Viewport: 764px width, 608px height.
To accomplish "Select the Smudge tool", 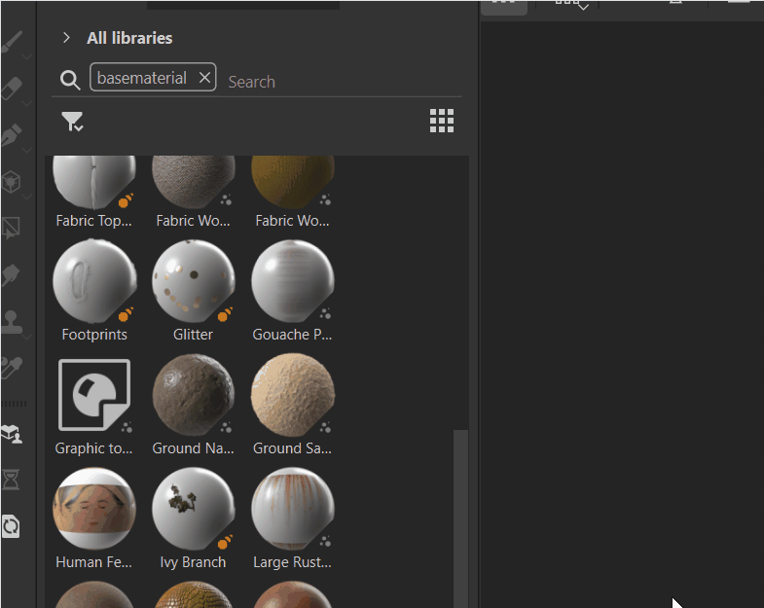I will (12, 274).
